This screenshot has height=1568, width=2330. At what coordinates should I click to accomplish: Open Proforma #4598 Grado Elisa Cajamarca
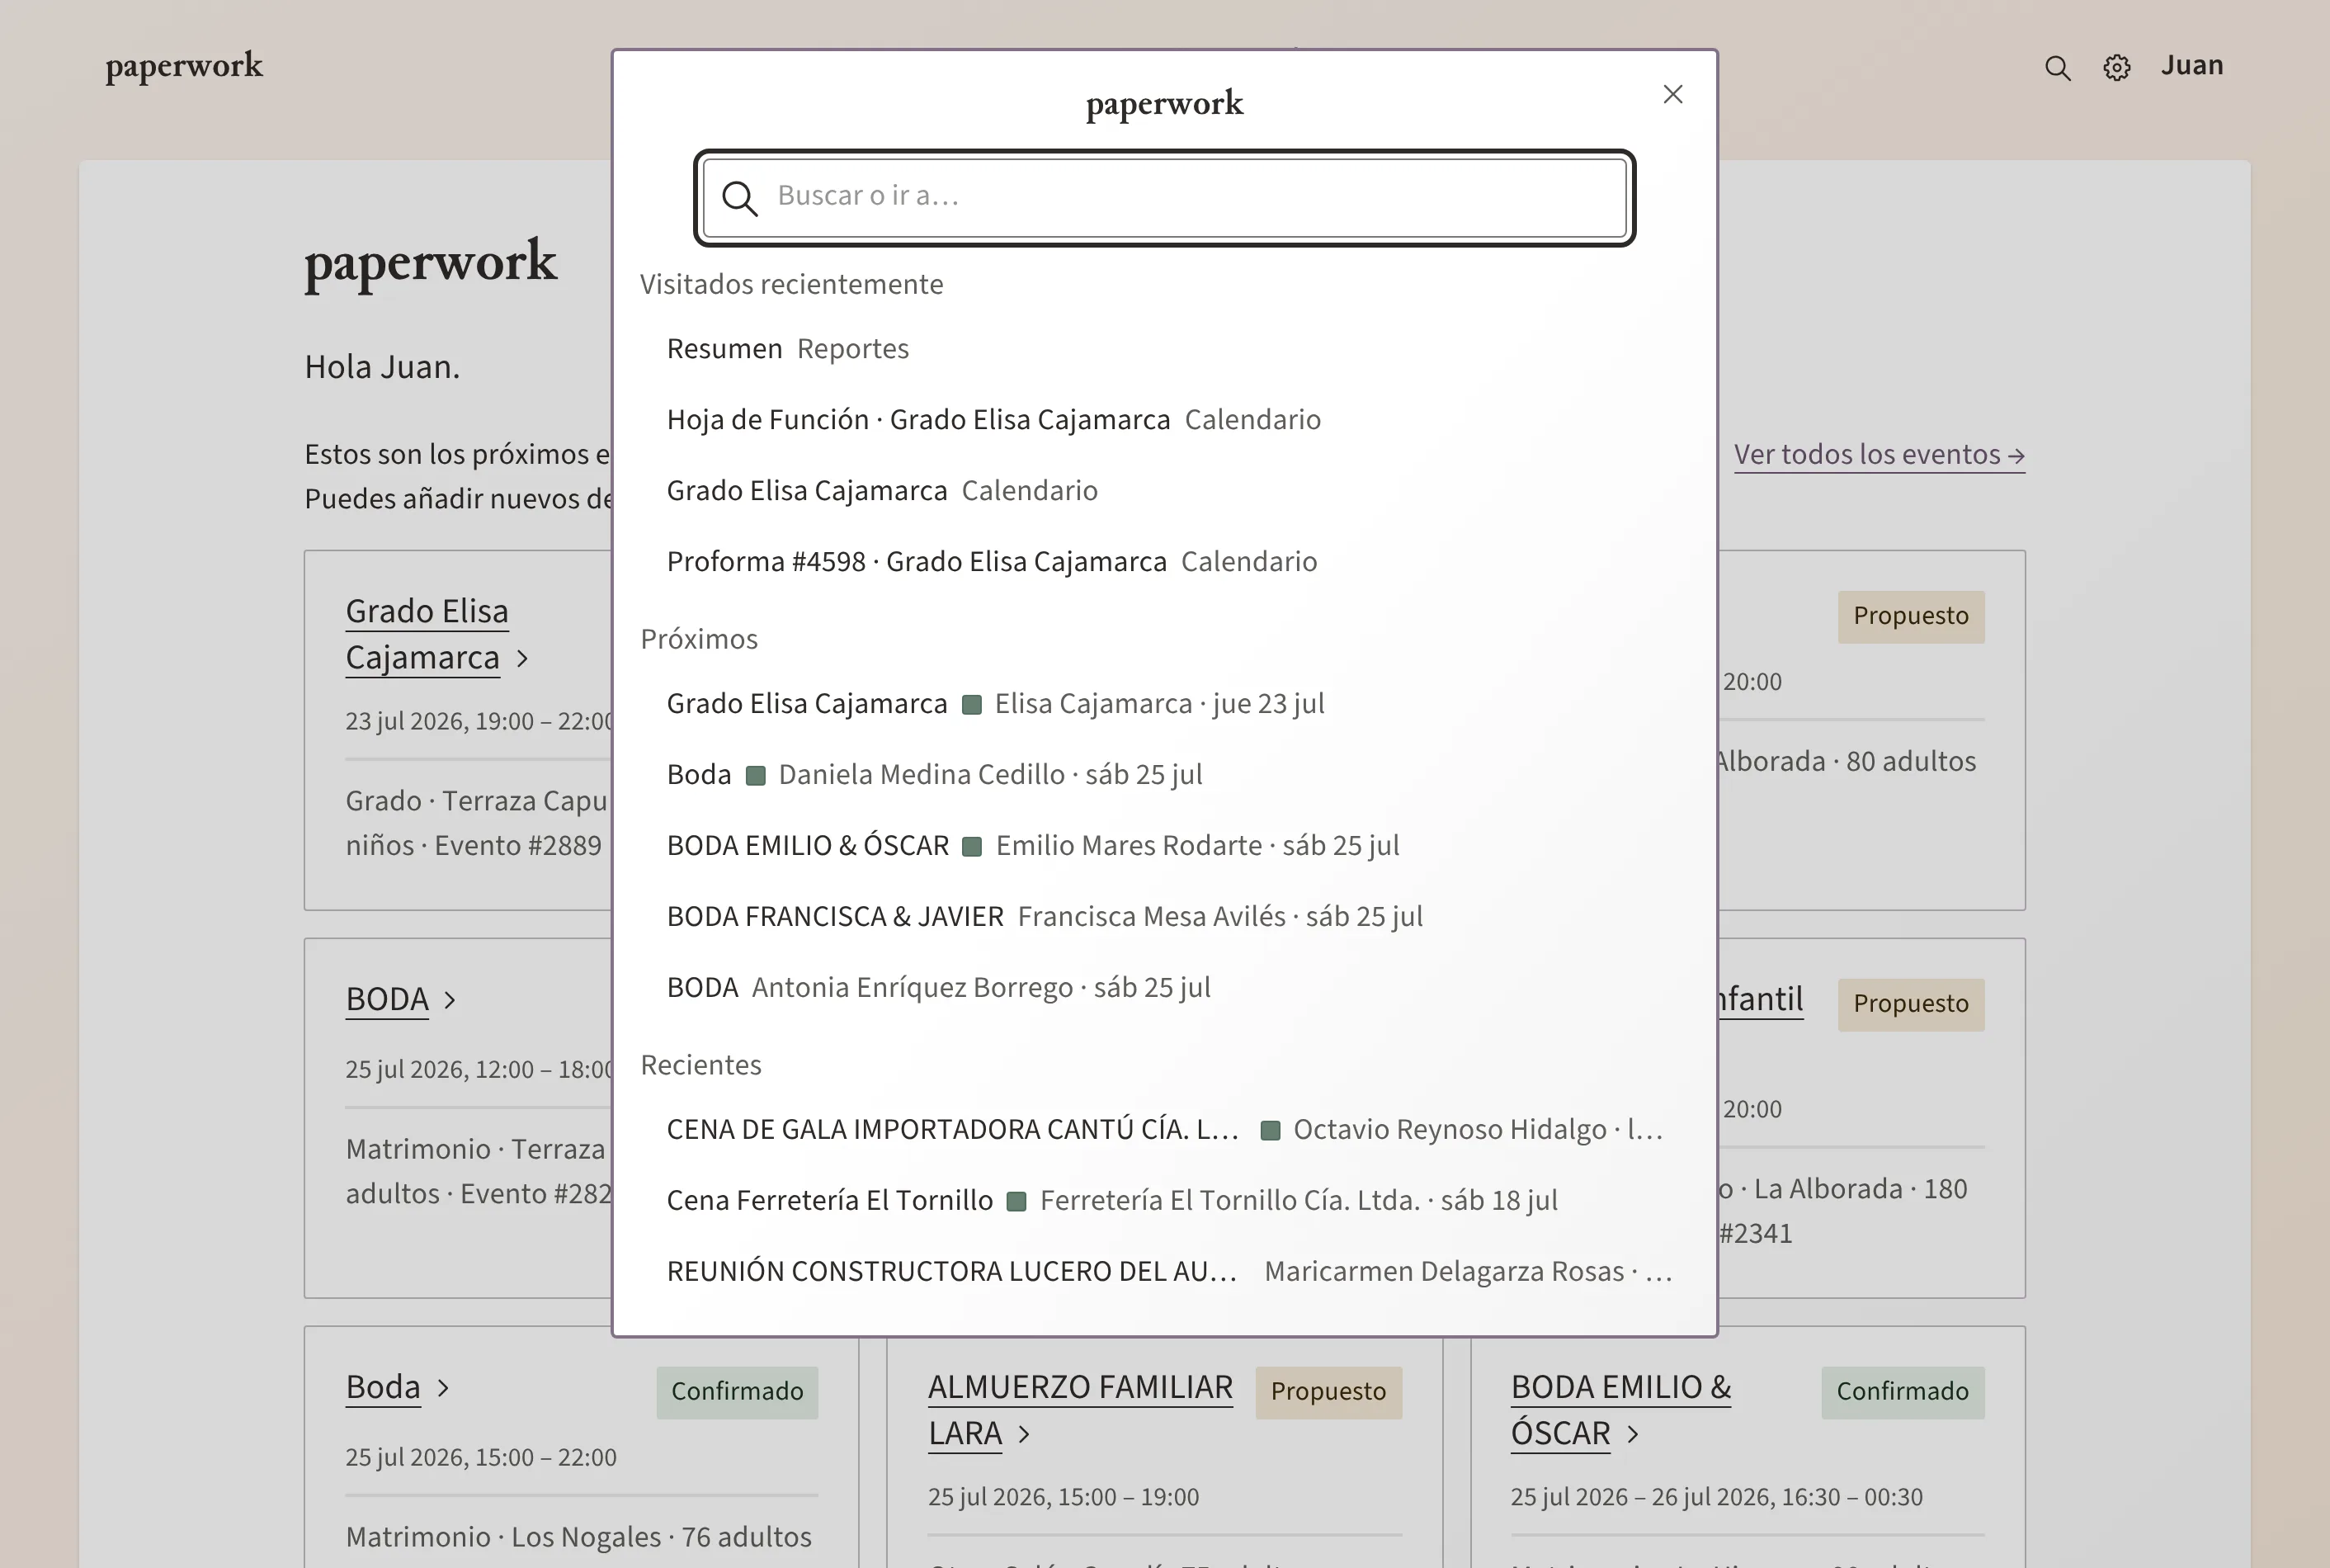[x=1164, y=562]
